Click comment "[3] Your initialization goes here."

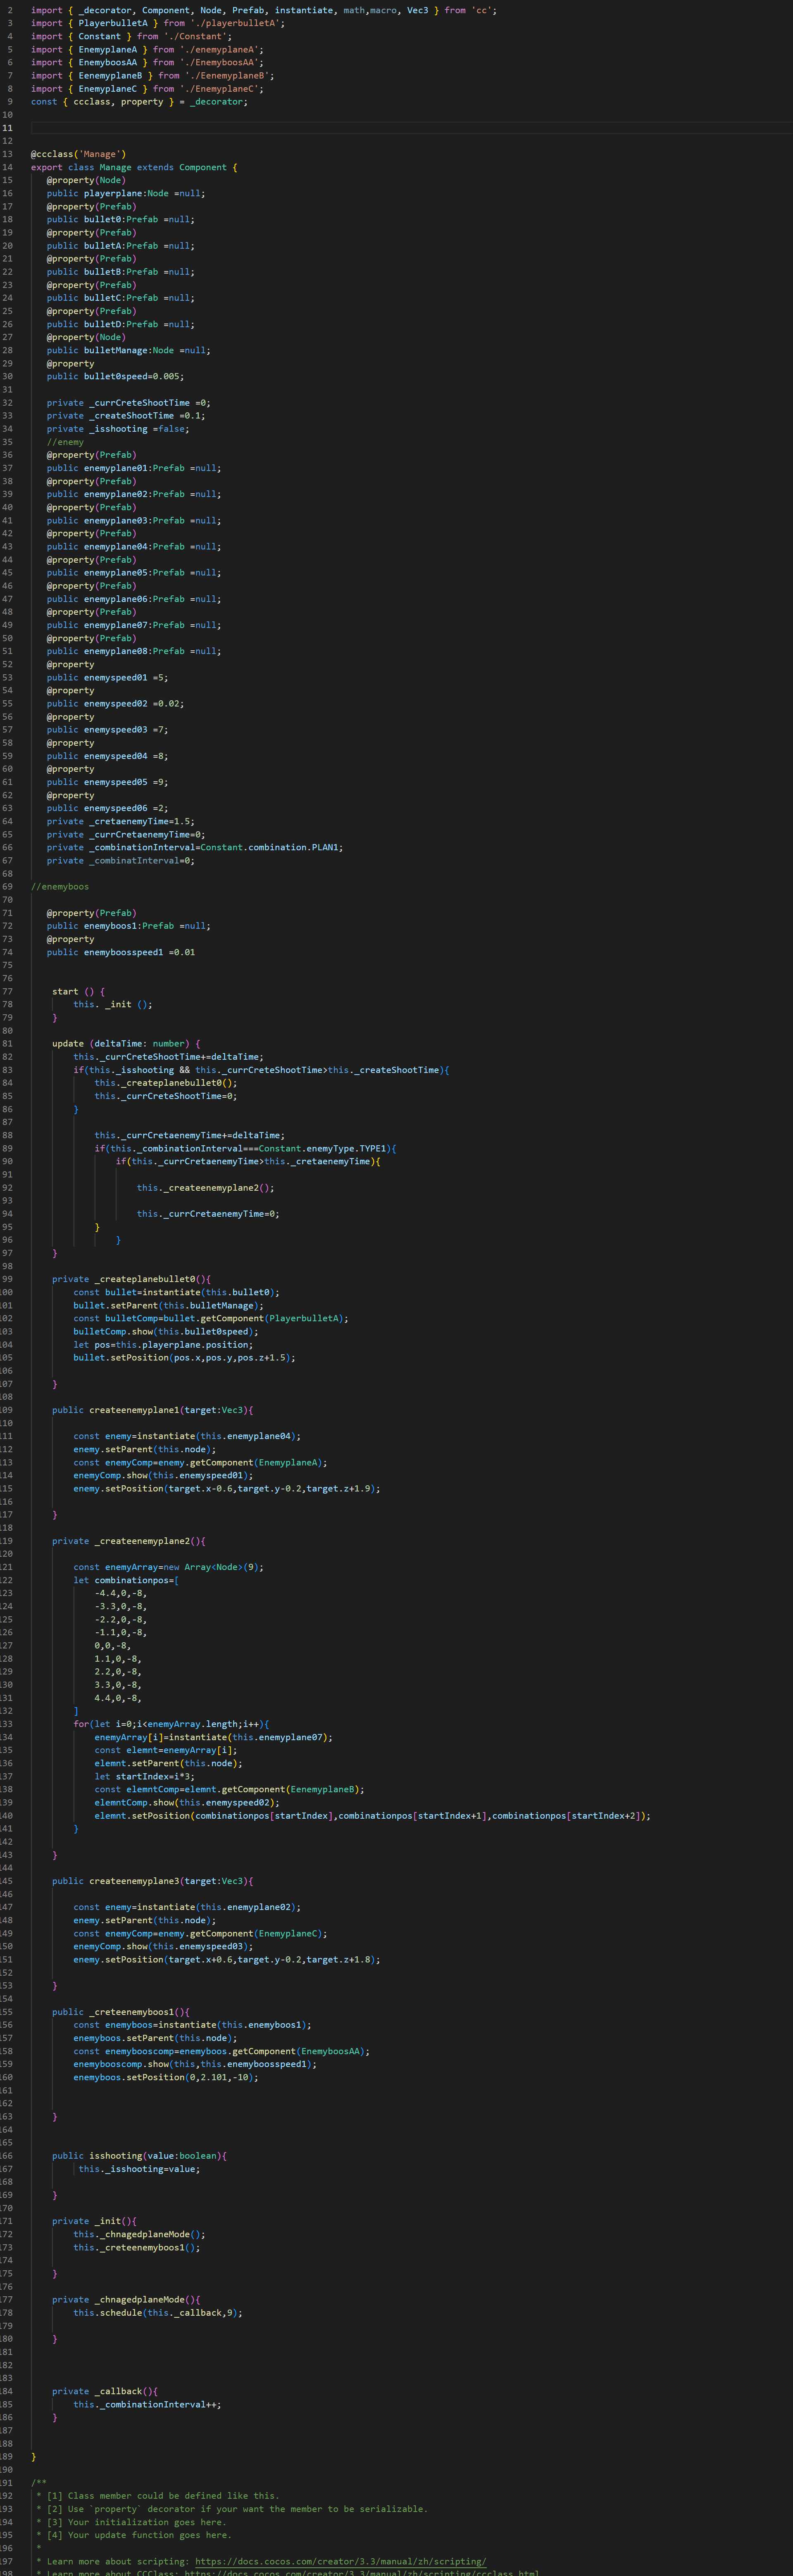137,2522
